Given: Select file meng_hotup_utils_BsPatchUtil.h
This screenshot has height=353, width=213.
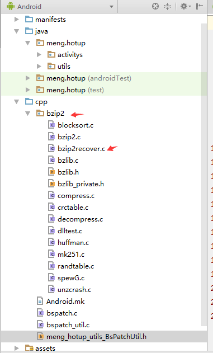Looking at the screenshot, I should [x=96, y=337].
